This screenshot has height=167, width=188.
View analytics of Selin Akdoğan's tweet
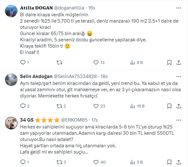click(132, 106)
